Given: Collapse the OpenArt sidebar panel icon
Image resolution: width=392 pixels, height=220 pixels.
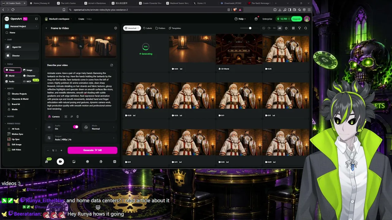Looking at the screenshot, I should click(36, 19).
